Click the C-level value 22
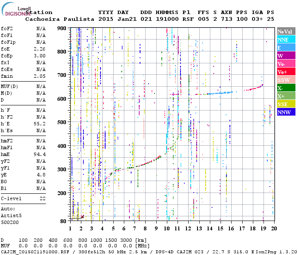298x255 pixels. (x=43, y=198)
